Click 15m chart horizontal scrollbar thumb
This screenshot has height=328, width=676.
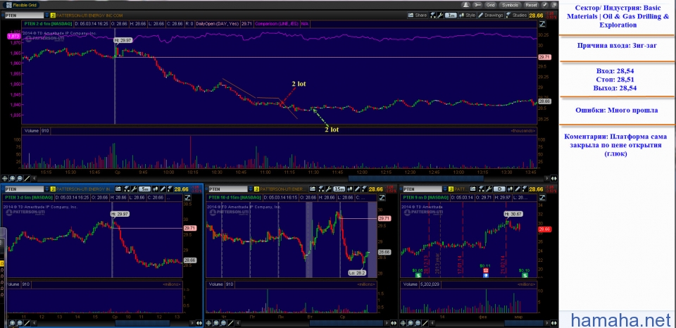(346, 323)
